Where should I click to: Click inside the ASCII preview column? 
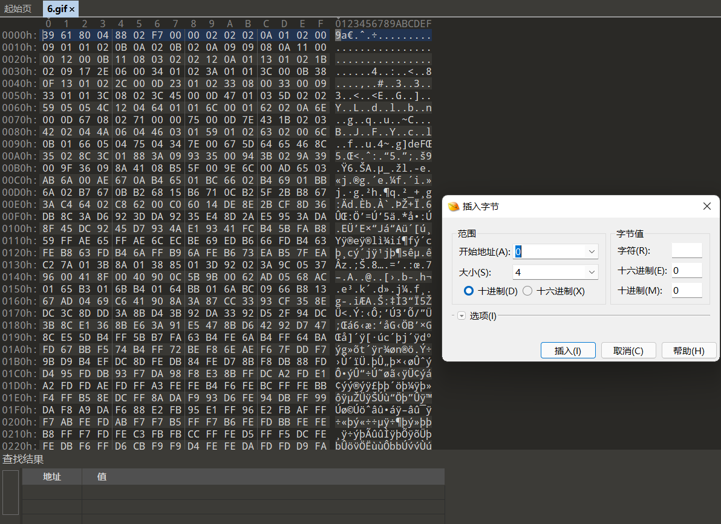pos(381,35)
